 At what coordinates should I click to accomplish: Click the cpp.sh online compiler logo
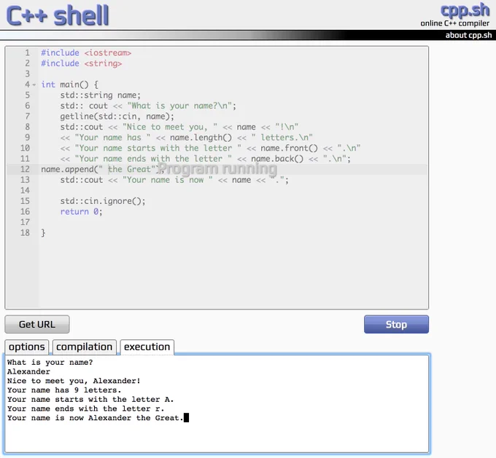[x=455, y=15]
